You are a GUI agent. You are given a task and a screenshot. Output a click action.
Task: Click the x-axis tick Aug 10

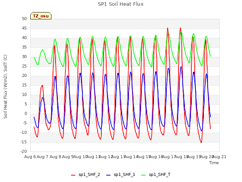[x=81, y=157]
